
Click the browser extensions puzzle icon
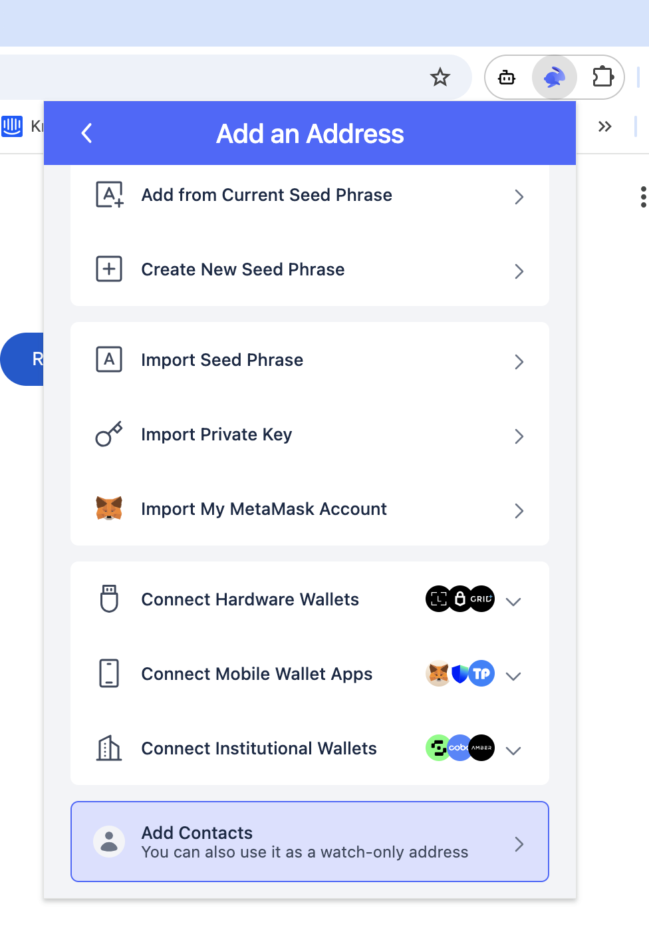[x=602, y=77]
